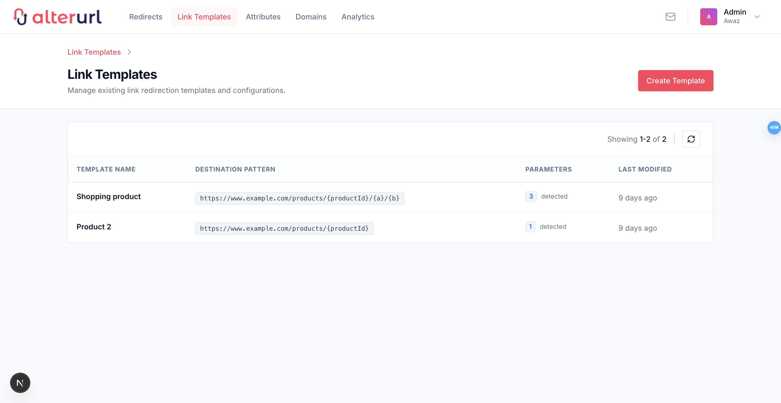Click the Shopping product destination pattern URL

(299, 198)
